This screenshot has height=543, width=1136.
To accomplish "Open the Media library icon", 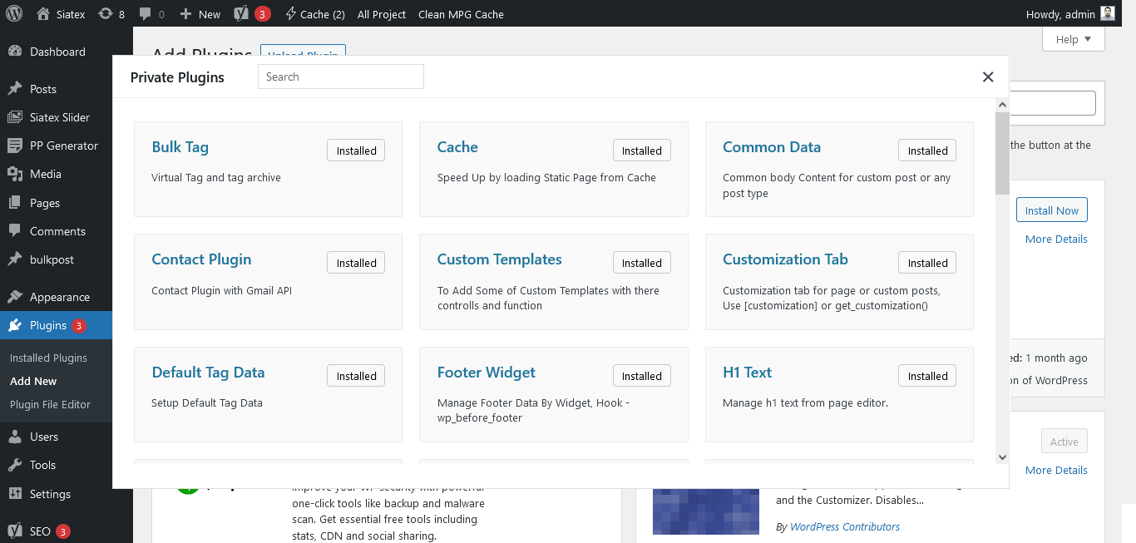I will [x=17, y=174].
